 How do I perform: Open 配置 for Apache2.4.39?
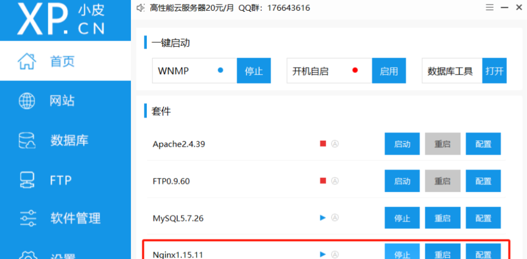click(483, 144)
